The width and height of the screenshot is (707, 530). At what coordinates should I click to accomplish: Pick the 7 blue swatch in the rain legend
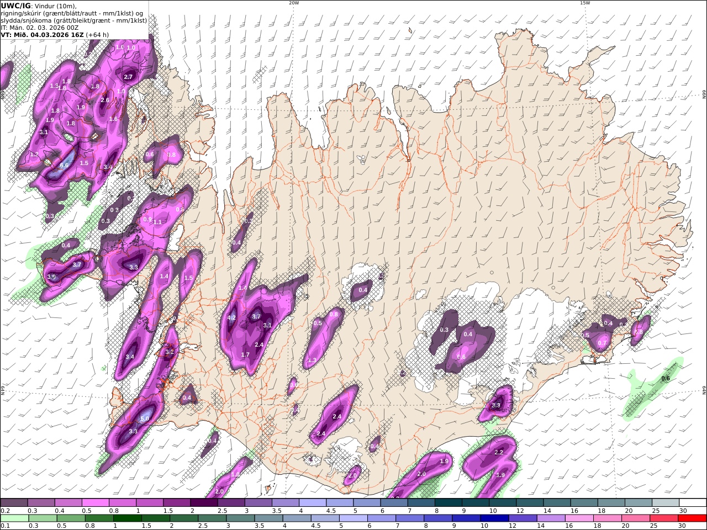coord(409,518)
